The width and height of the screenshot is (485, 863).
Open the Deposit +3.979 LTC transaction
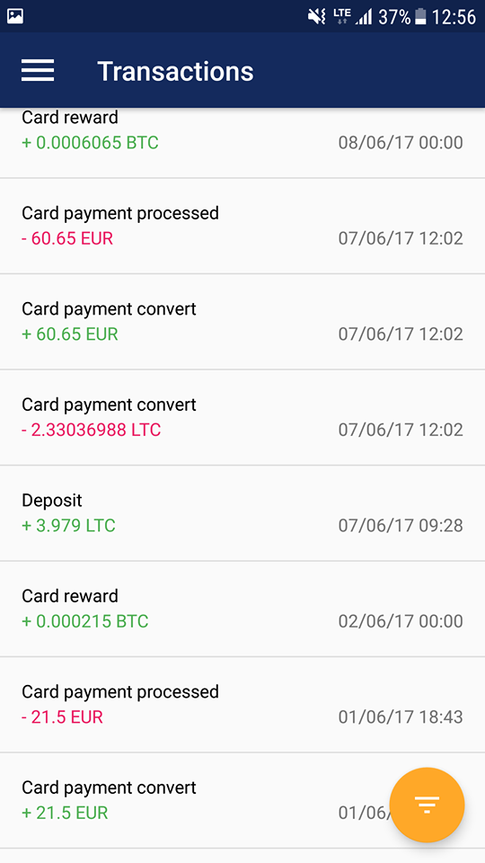[x=242, y=513]
